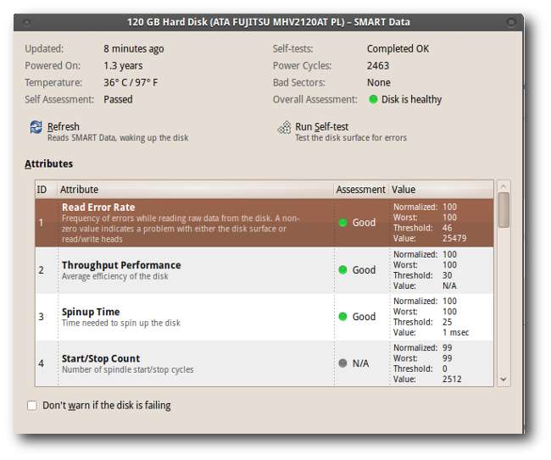
Task: Click Test the disk surface for errors text
Action: coord(351,137)
